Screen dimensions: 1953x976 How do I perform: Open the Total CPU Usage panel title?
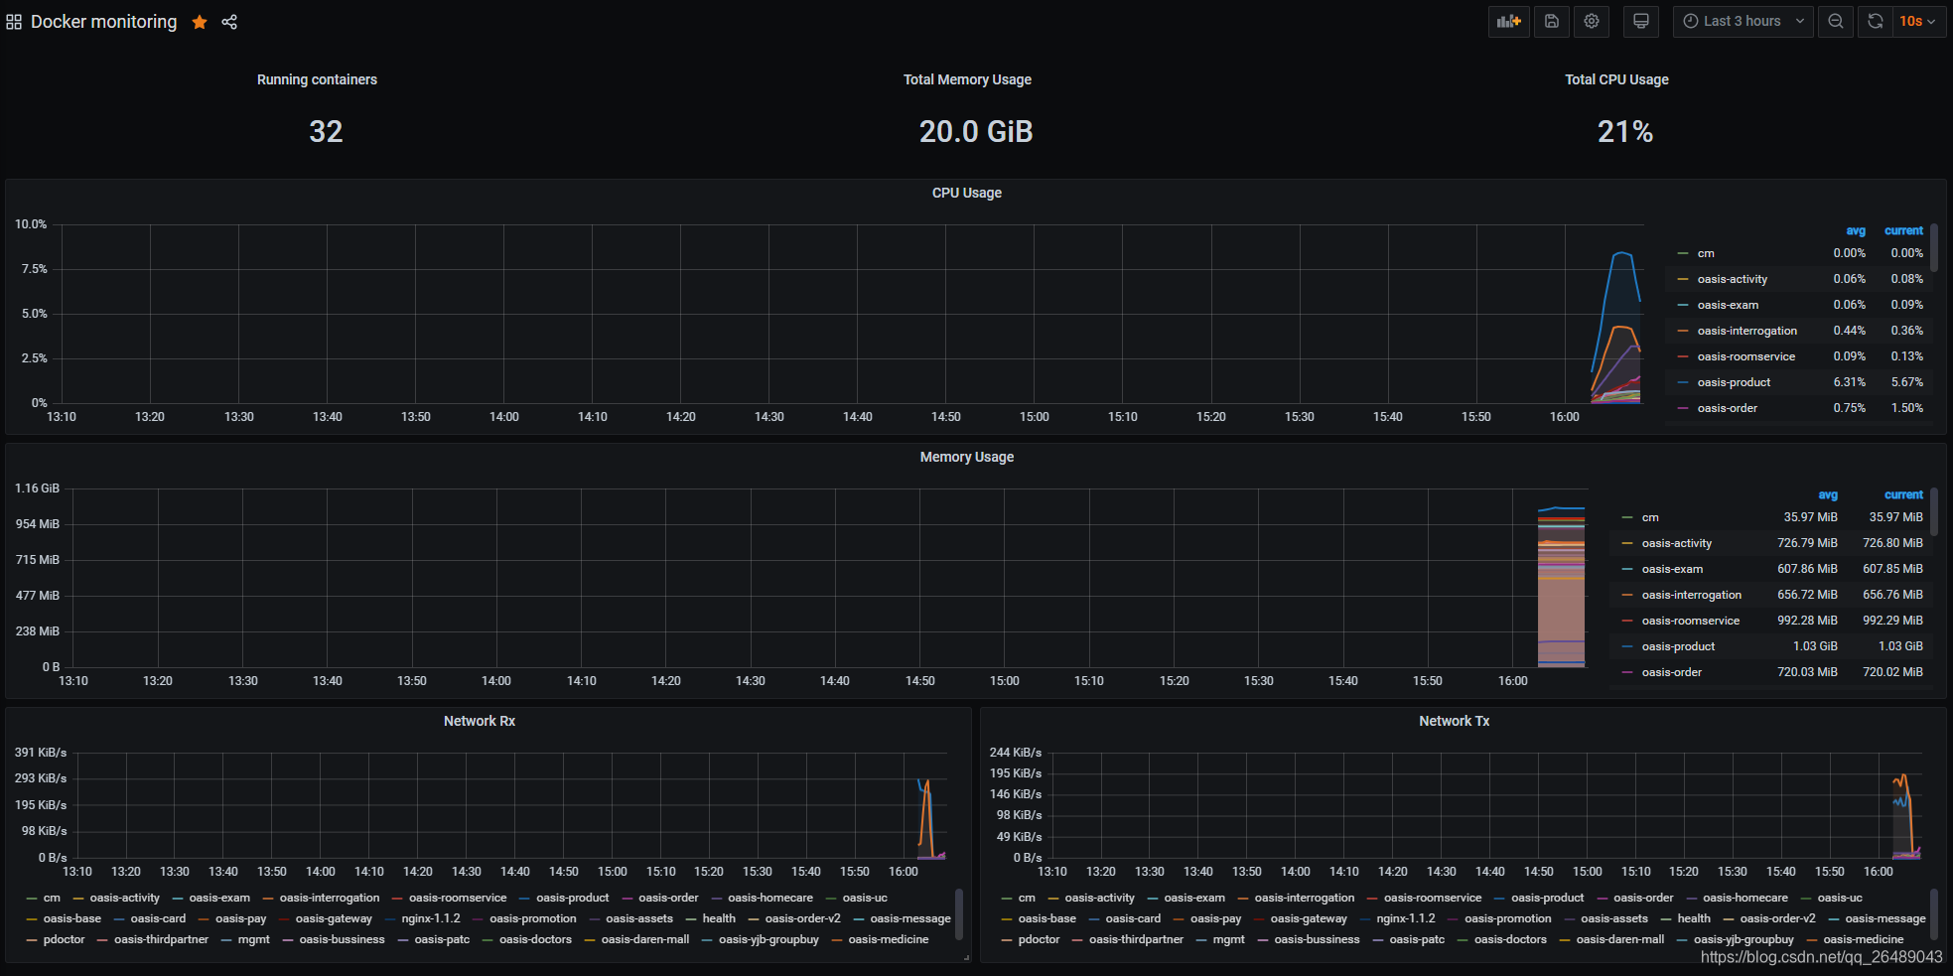tap(1616, 79)
